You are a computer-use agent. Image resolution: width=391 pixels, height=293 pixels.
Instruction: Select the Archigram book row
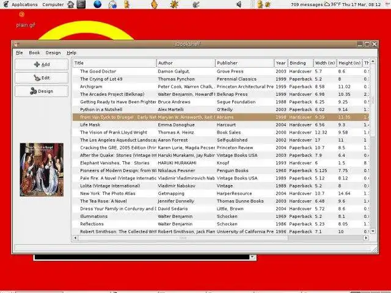[x=221, y=87]
